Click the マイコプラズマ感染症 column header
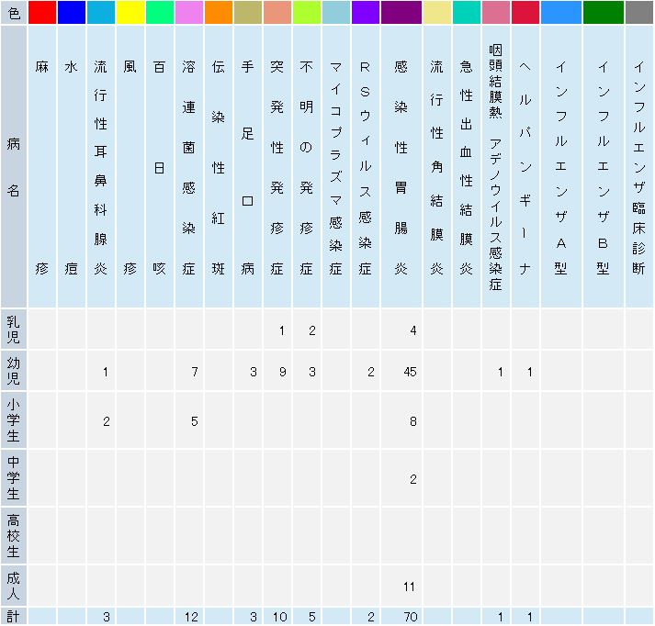 336,166
